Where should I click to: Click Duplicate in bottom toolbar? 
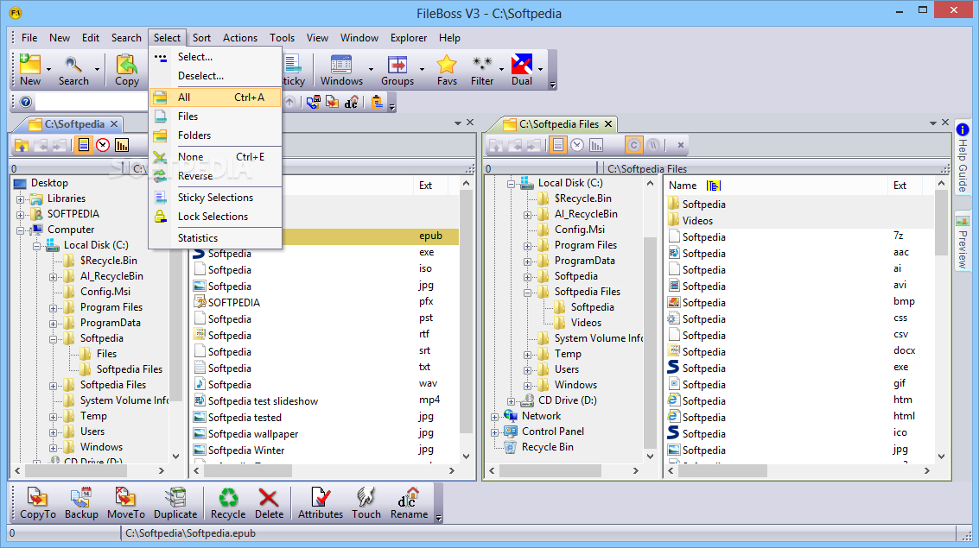click(x=175, y=503)
